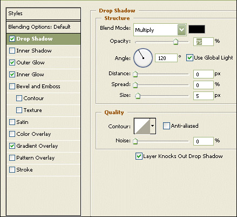Click the Distance slider handle

tap(135, 74)
